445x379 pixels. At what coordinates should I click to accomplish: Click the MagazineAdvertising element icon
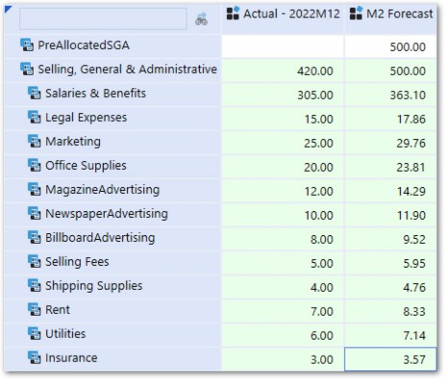click(x=34, y=189)
